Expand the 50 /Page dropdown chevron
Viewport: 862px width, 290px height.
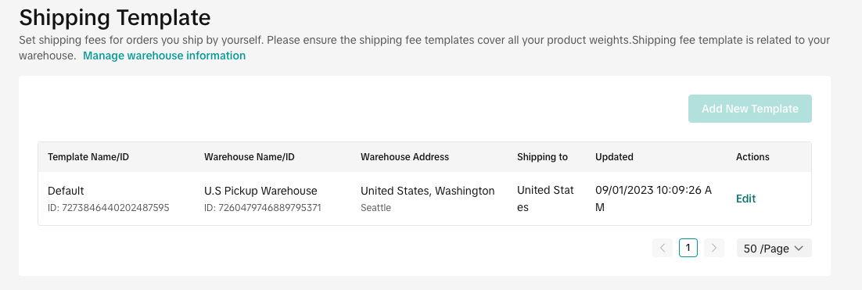799,249
